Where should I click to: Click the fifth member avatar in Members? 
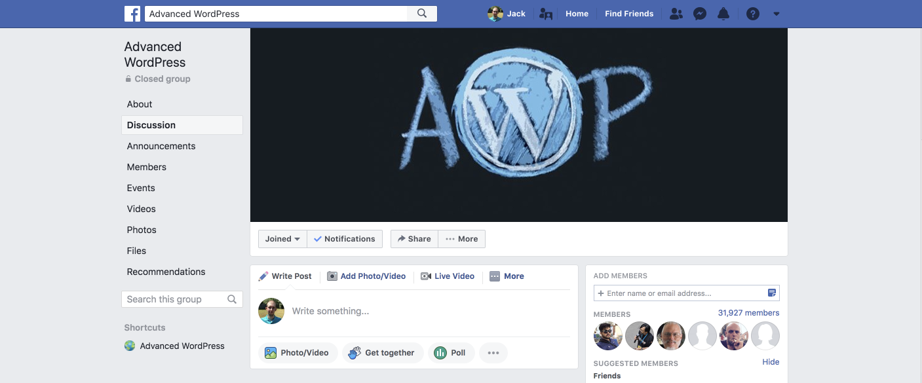point(734,336)
